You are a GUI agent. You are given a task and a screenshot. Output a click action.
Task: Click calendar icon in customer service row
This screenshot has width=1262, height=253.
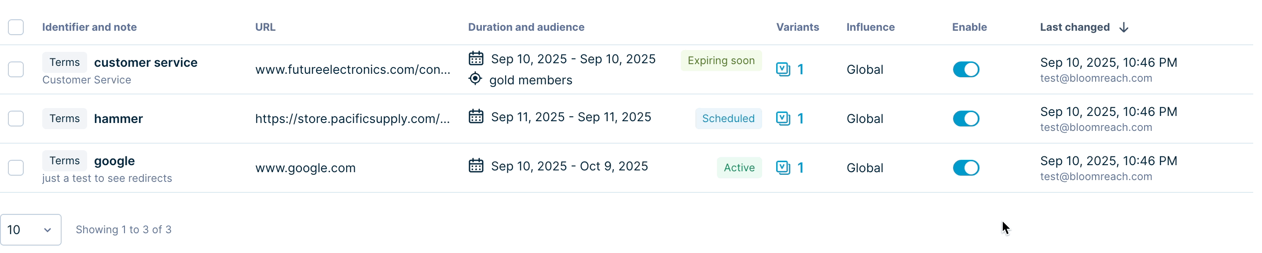pos(476,58)
